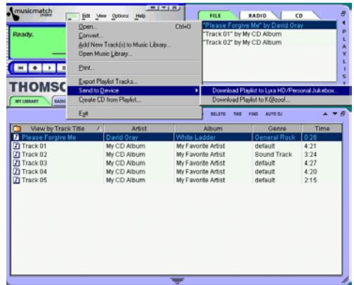
Task: Click the FIND button in library toolbar
Action: tap(253, 114)
